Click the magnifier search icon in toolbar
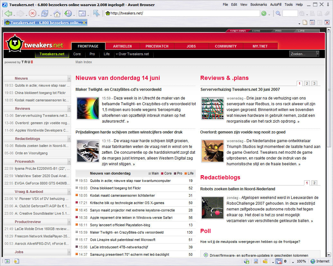This screenshot has height=266, width=333. (278, 13)
